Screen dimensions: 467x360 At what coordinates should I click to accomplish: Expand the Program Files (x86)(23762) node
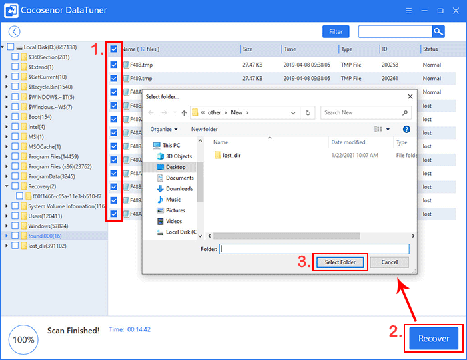[7, 166]
